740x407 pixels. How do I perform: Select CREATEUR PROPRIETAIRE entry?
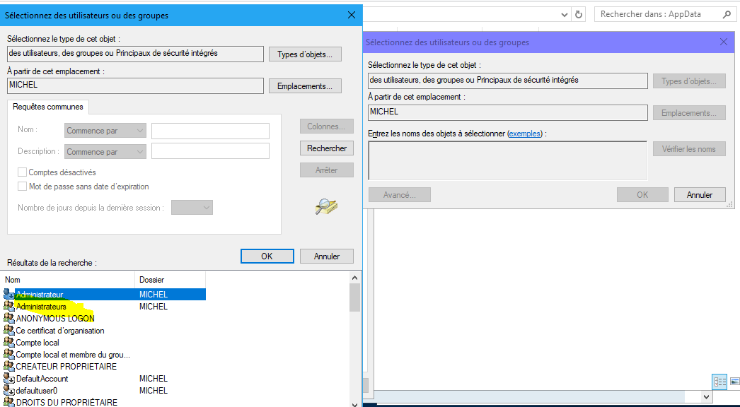click(x=67, y=367)
